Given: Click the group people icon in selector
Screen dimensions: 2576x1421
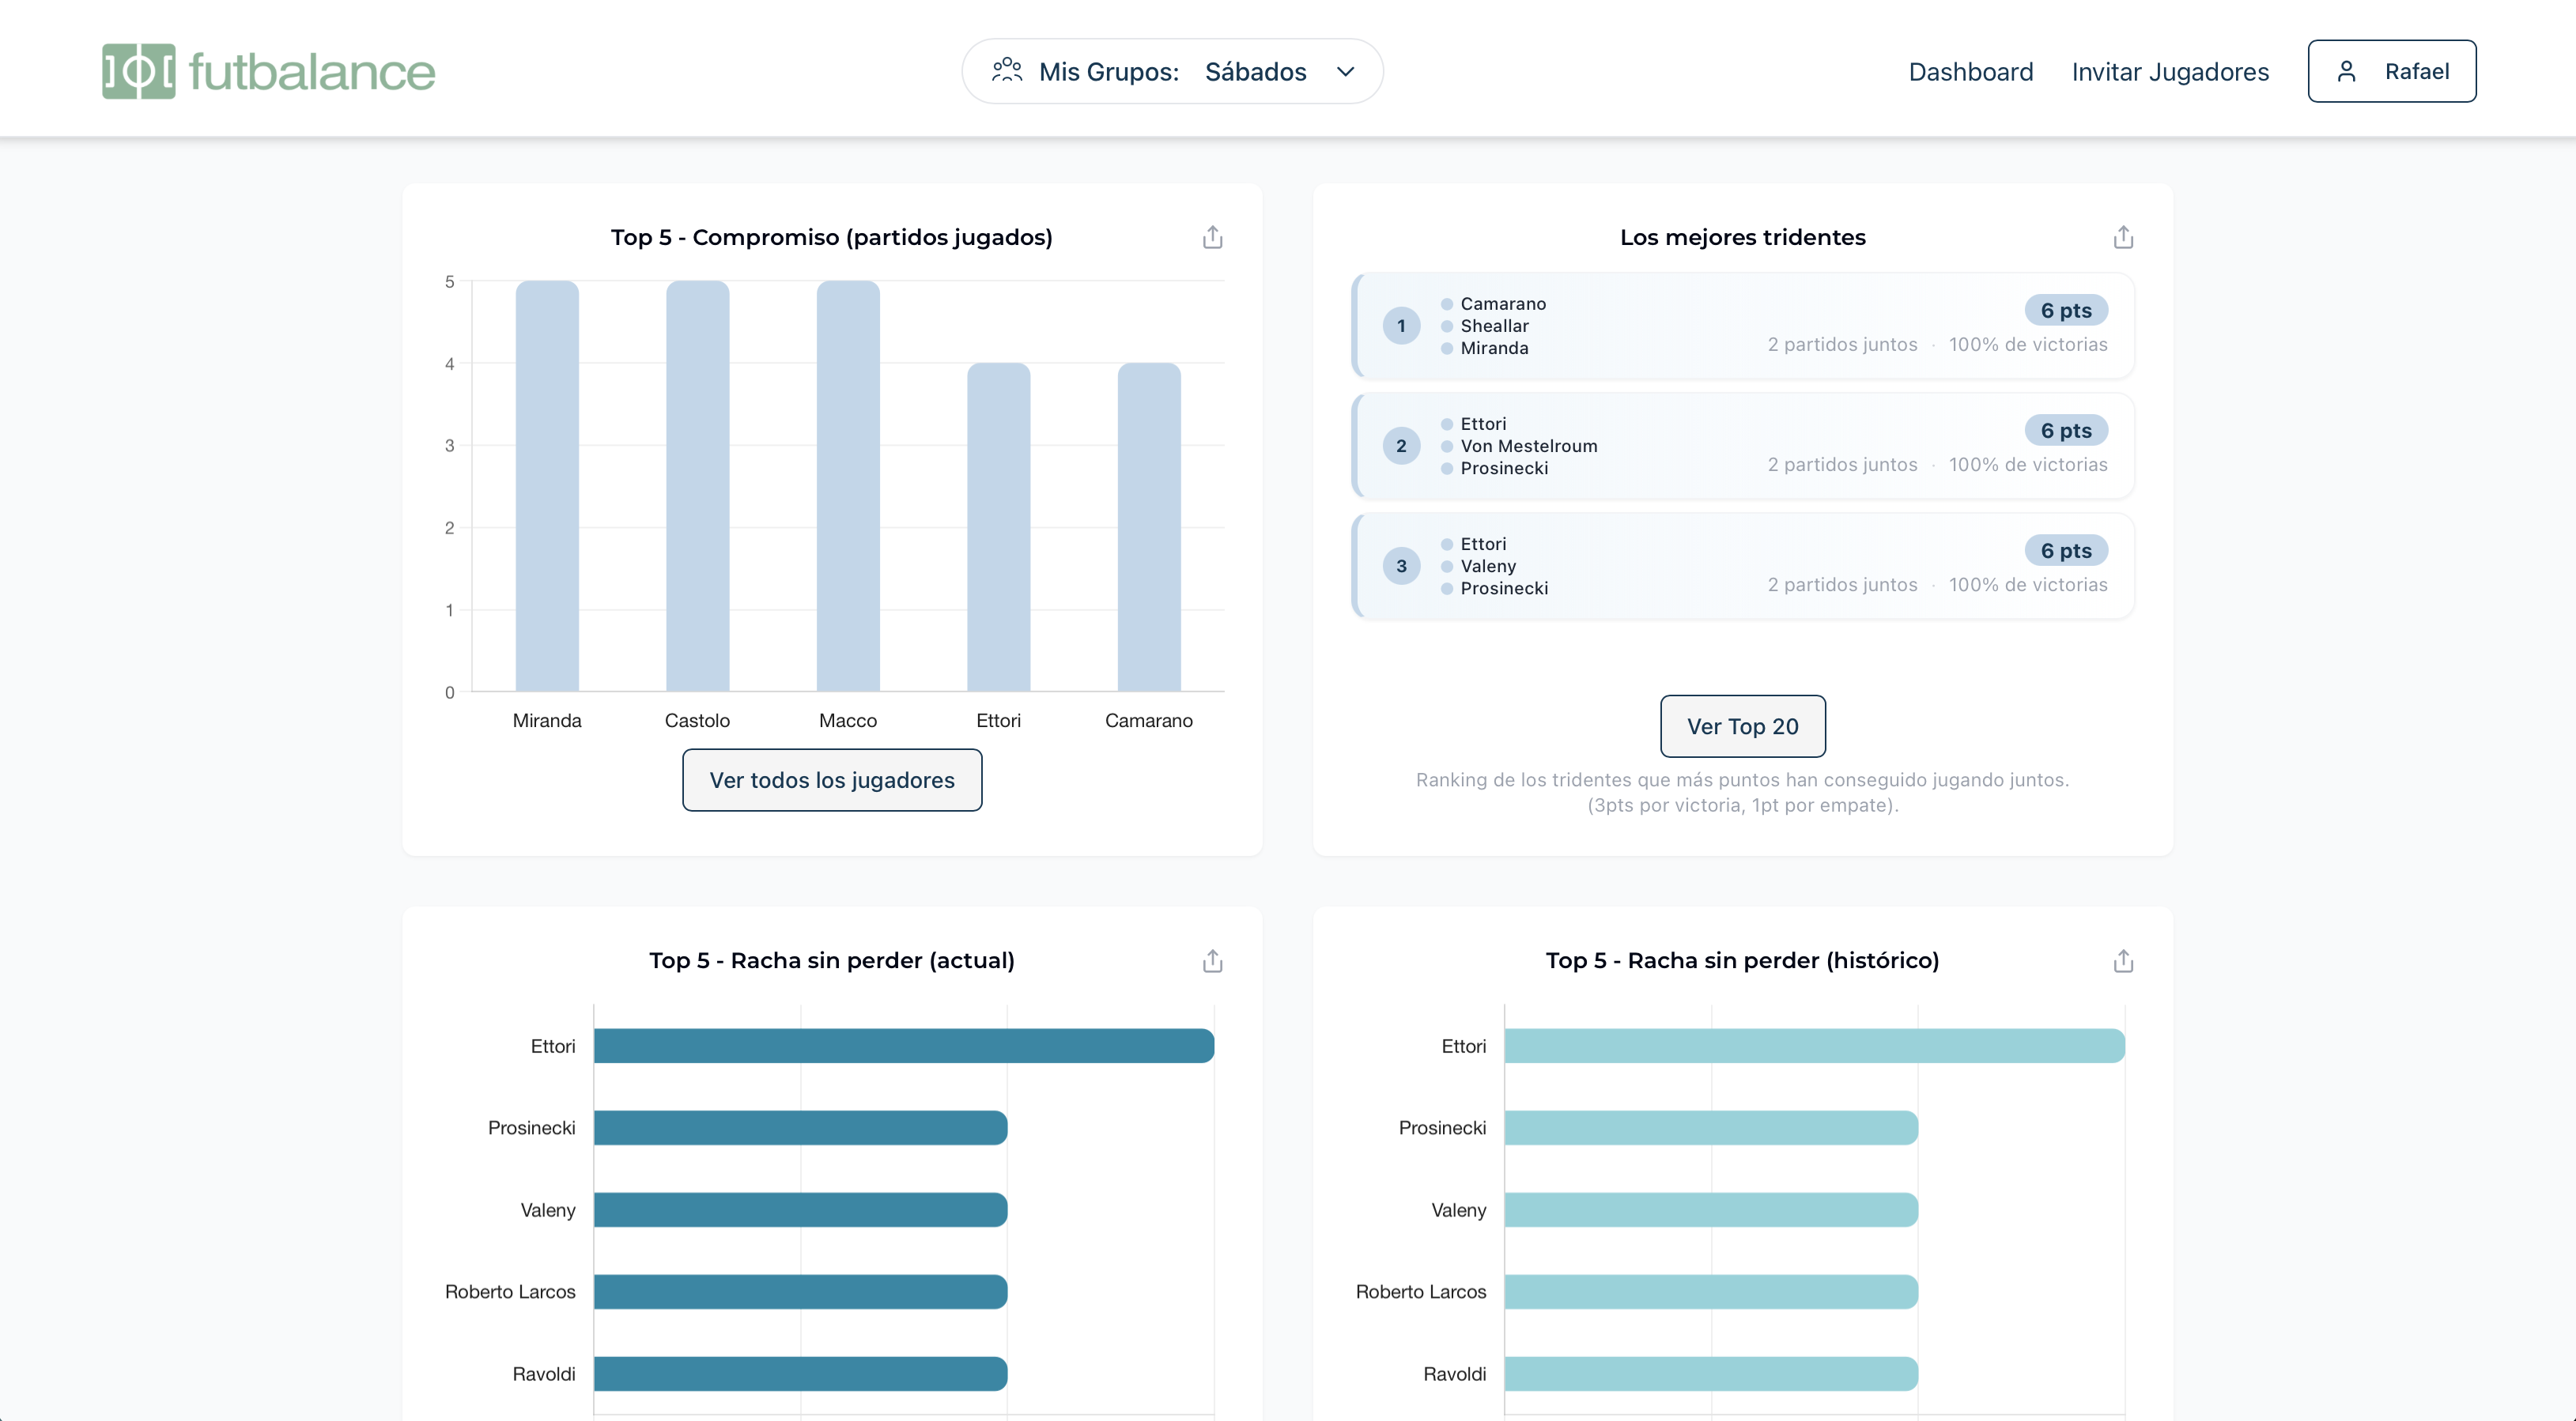Looking at the screenshot, I should (1006, 71).
